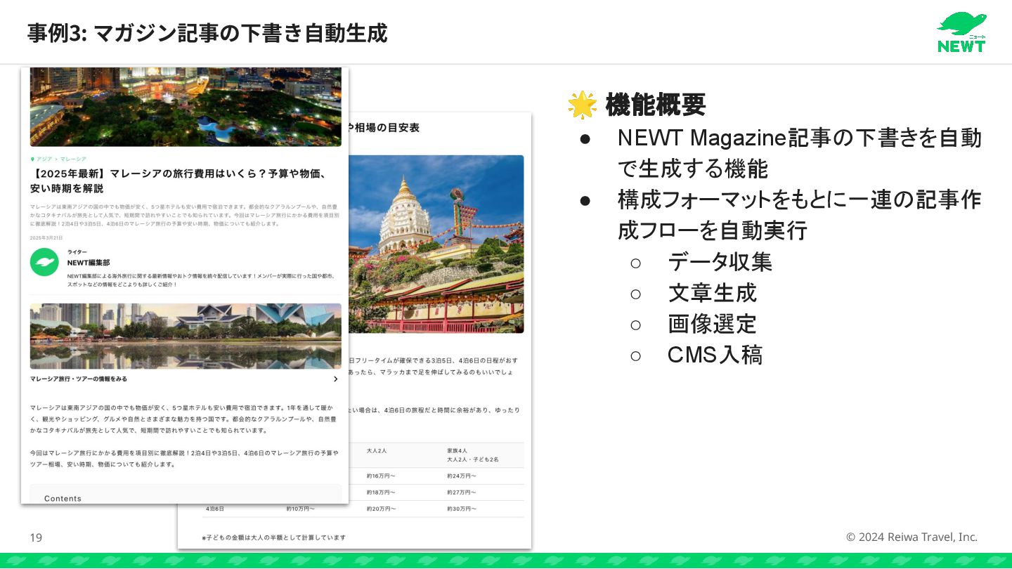Click the location pin icon by アジア breadcrumb
1012x569 pixels.
[32, 159]
